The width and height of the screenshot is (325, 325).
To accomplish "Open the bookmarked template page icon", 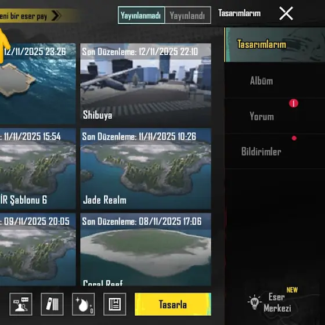I will [115, 304].
